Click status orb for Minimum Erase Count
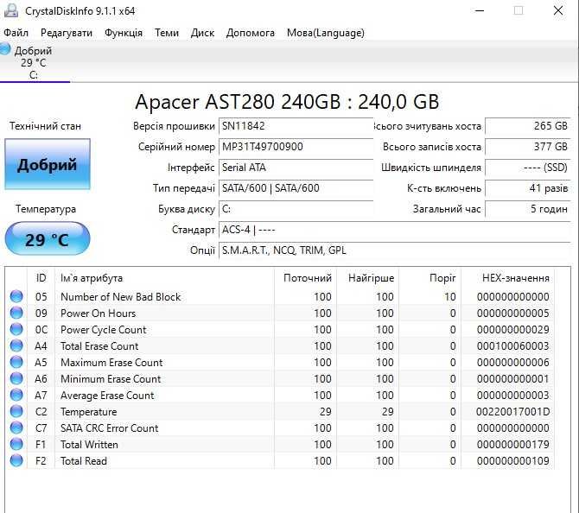Image resolution: width=579 pixels, height=513 pixels. tap(16, 378)
